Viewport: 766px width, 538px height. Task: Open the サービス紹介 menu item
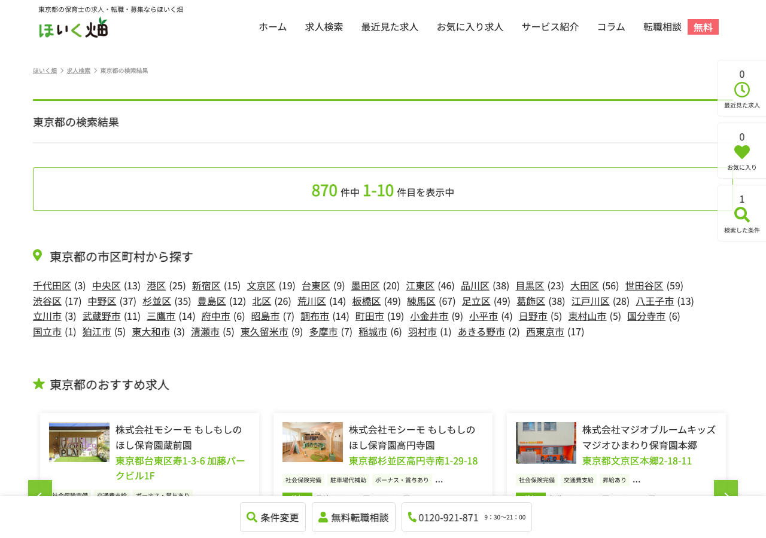[551, 27]
